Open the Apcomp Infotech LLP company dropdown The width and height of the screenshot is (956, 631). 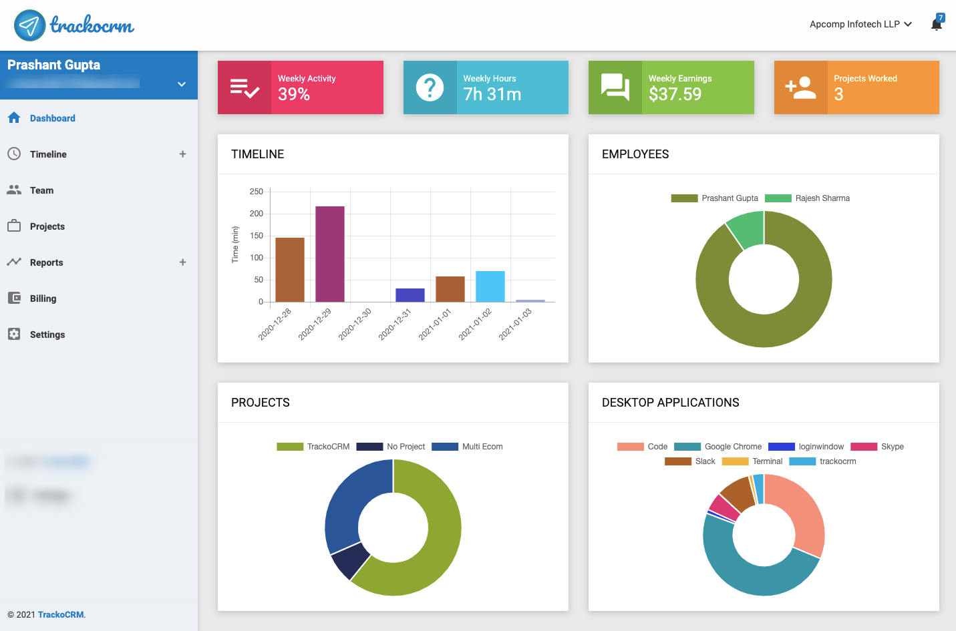tap(860, 24)
